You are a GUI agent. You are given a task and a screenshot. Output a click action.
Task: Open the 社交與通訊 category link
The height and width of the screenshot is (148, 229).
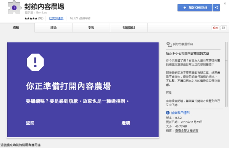56,18
